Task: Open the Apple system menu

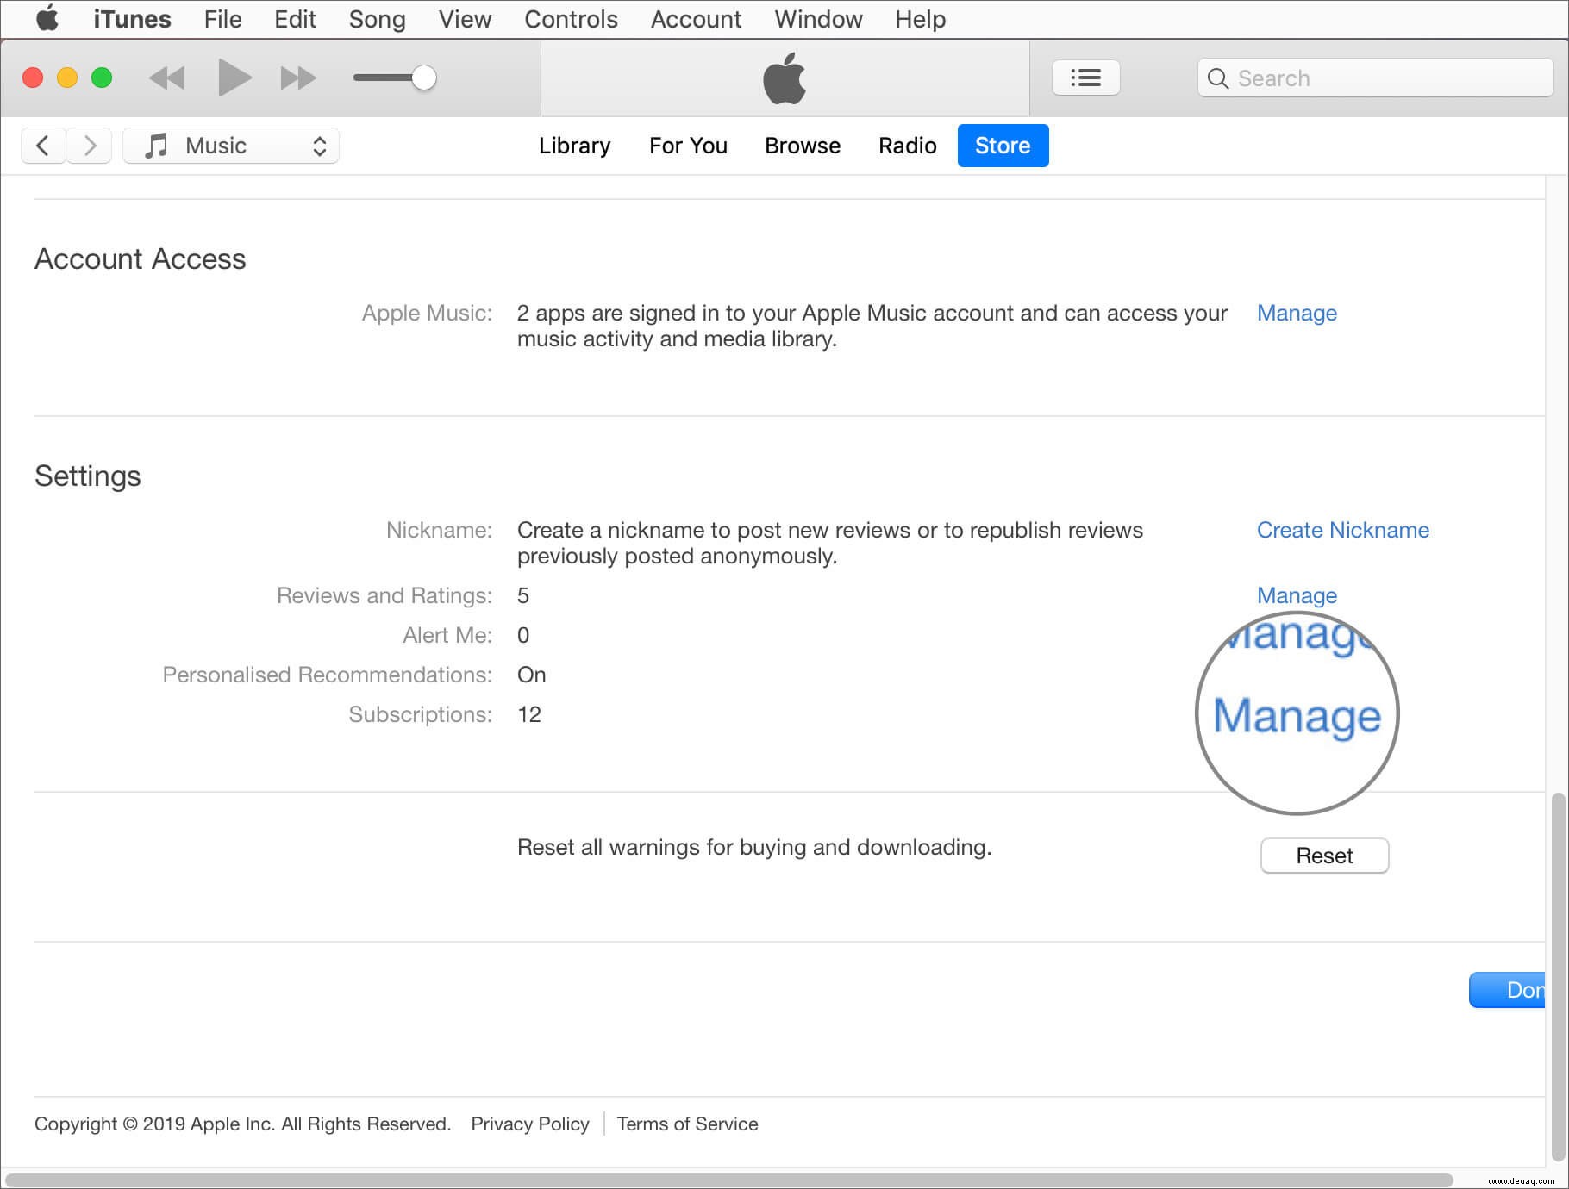Action: [x=47, y=18]
